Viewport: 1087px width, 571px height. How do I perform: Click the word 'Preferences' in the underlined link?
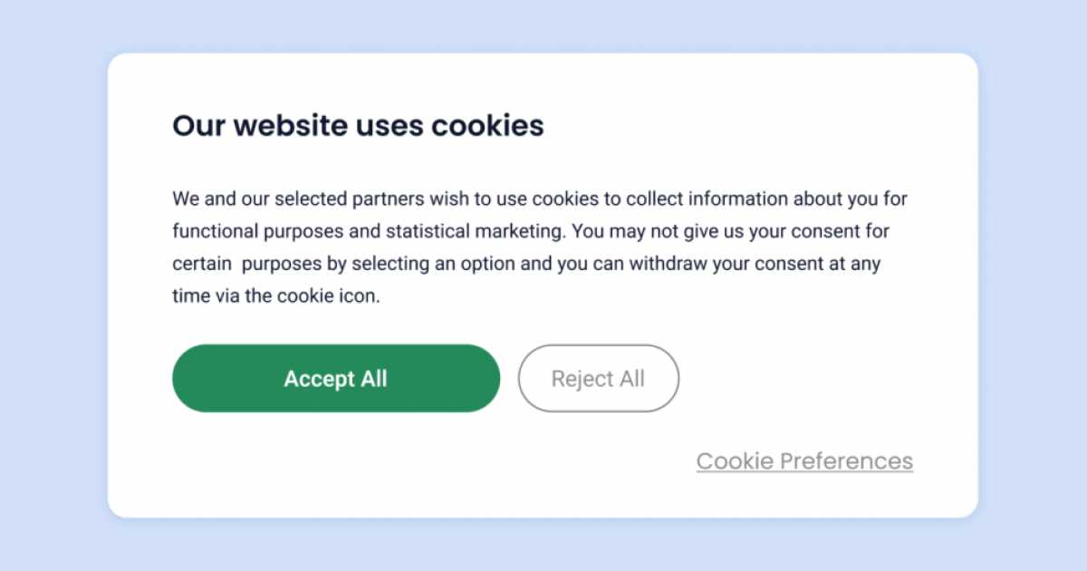pos(846,461)
